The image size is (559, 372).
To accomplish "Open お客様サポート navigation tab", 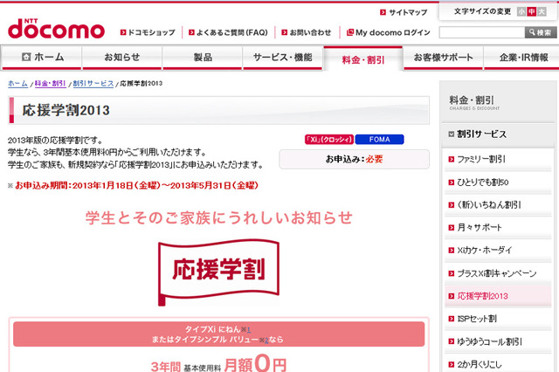I will [443, 57].
